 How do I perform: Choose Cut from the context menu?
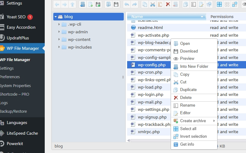tap(194, 82)
